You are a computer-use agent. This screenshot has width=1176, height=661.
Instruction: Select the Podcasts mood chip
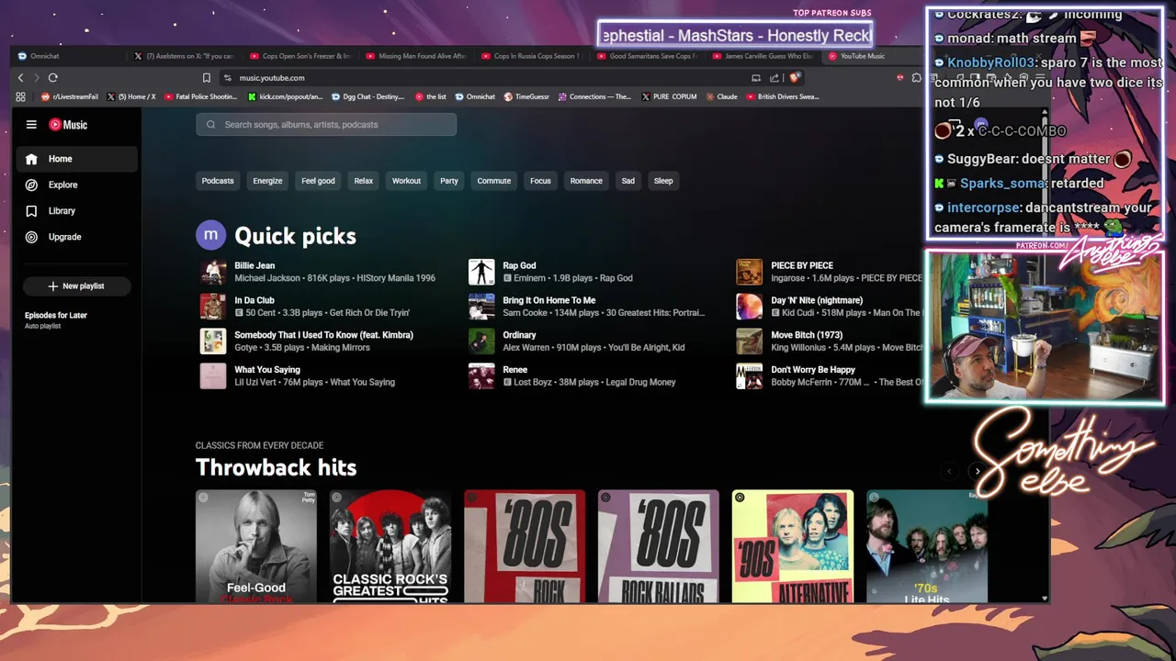point(218,181)
